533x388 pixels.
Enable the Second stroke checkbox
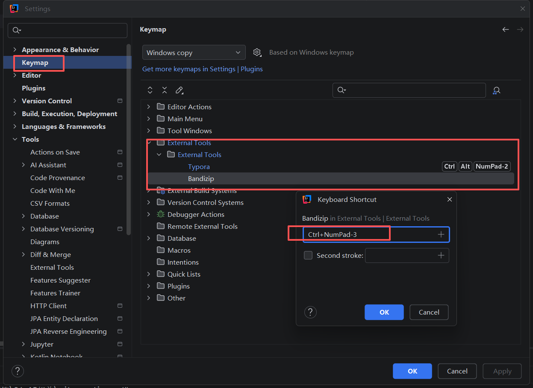coord(308,256)
